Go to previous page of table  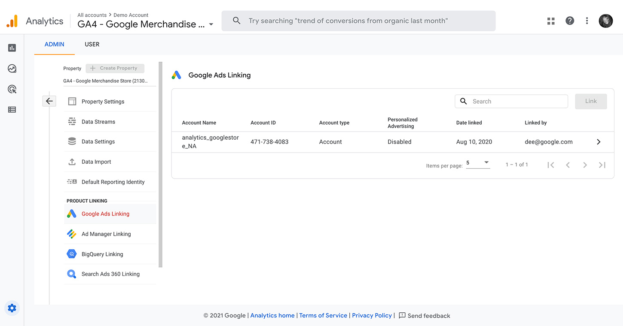tap(568, 165)
